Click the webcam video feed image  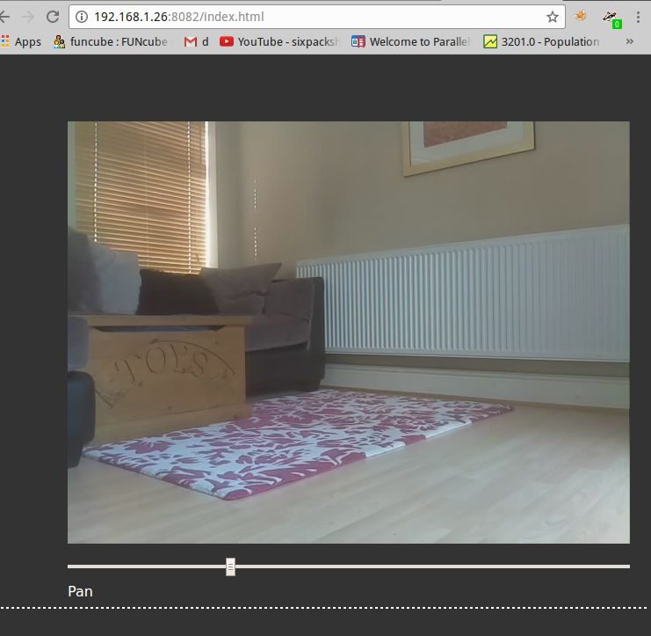(349, 332)
